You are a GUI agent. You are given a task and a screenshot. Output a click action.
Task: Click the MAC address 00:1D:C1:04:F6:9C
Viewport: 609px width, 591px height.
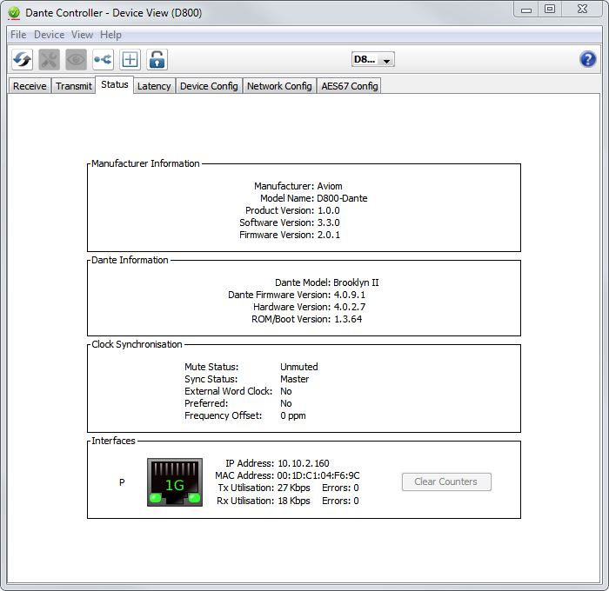(x=318, y=475)
